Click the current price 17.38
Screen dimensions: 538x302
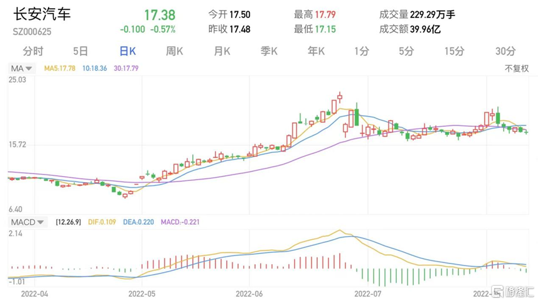coord(160,15)
